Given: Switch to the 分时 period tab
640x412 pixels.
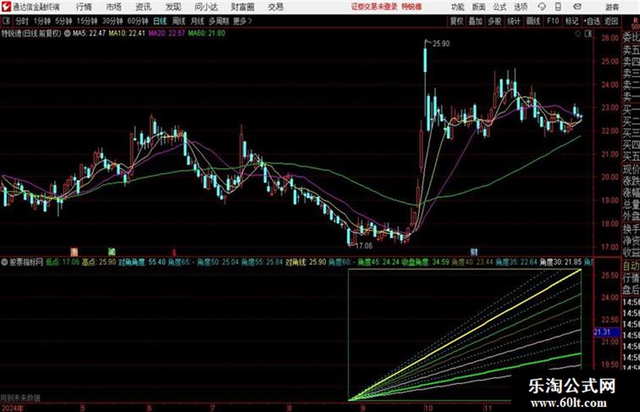Looking at the screenshot, I should (x=22, y=21).
